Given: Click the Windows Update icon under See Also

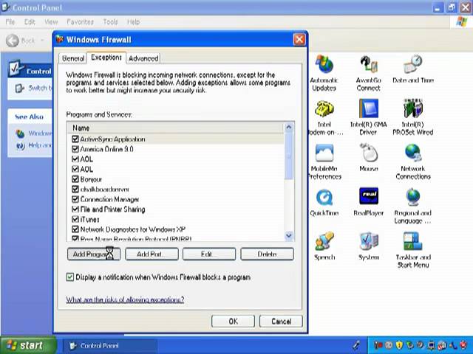Looking at the screenshot, I should click(x=20, y=133).
